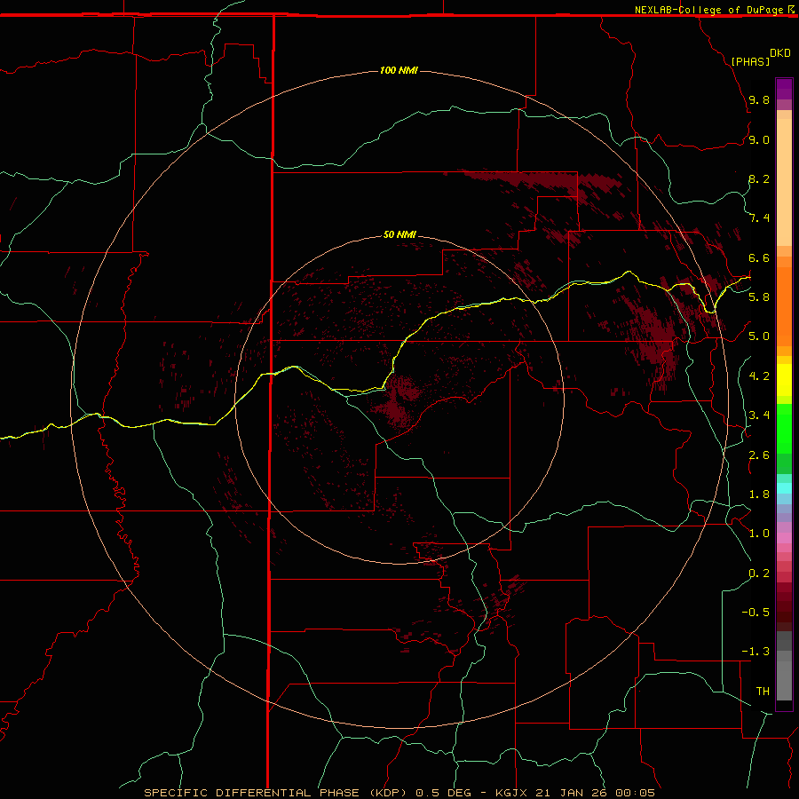The image size is (799, 799).
Task: Click the SPECIFIC DIFFERENTIAL PHASE caption text
Action: tap(252, 793)
